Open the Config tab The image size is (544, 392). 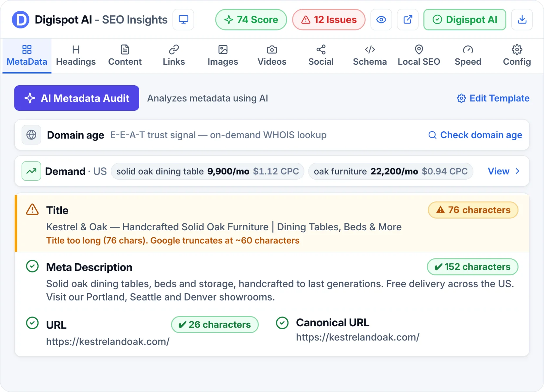pyautogui.click(x=517, y=56)
